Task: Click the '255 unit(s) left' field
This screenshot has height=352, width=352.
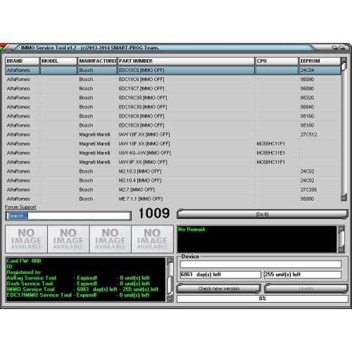Action: [x=303, y=275]
